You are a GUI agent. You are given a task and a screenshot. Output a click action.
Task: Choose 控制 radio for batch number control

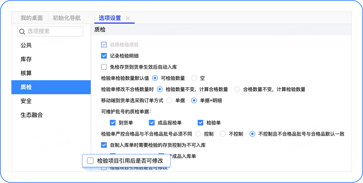[x=198, y=134]
